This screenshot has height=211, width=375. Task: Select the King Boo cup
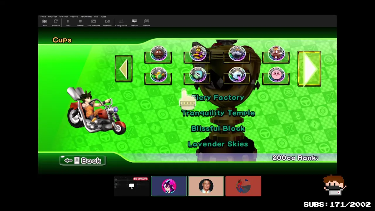pyautogui.click(x=237, y=76)
